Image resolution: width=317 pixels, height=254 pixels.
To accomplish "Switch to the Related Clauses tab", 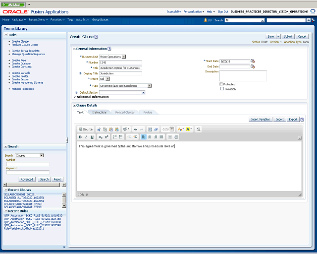I will [125, 113].
